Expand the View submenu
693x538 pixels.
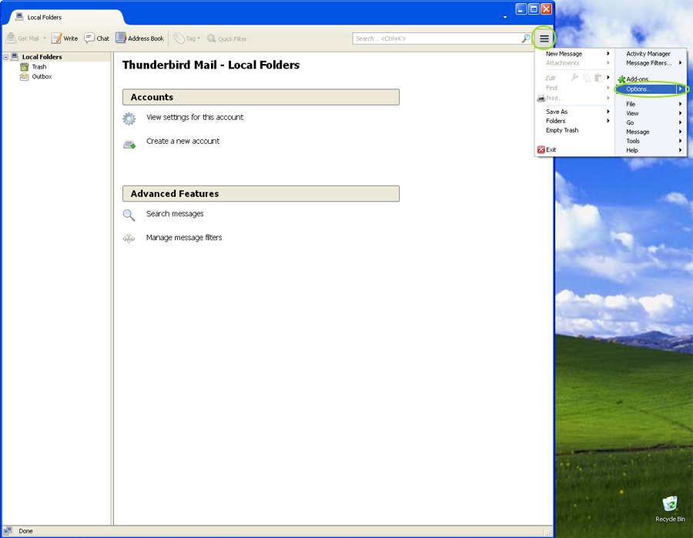(x=651, y=113)
